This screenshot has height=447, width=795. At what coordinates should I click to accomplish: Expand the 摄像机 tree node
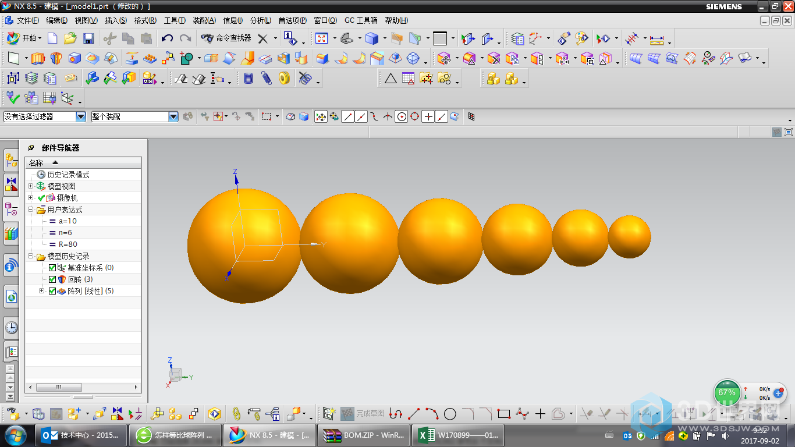coord(30,198)
